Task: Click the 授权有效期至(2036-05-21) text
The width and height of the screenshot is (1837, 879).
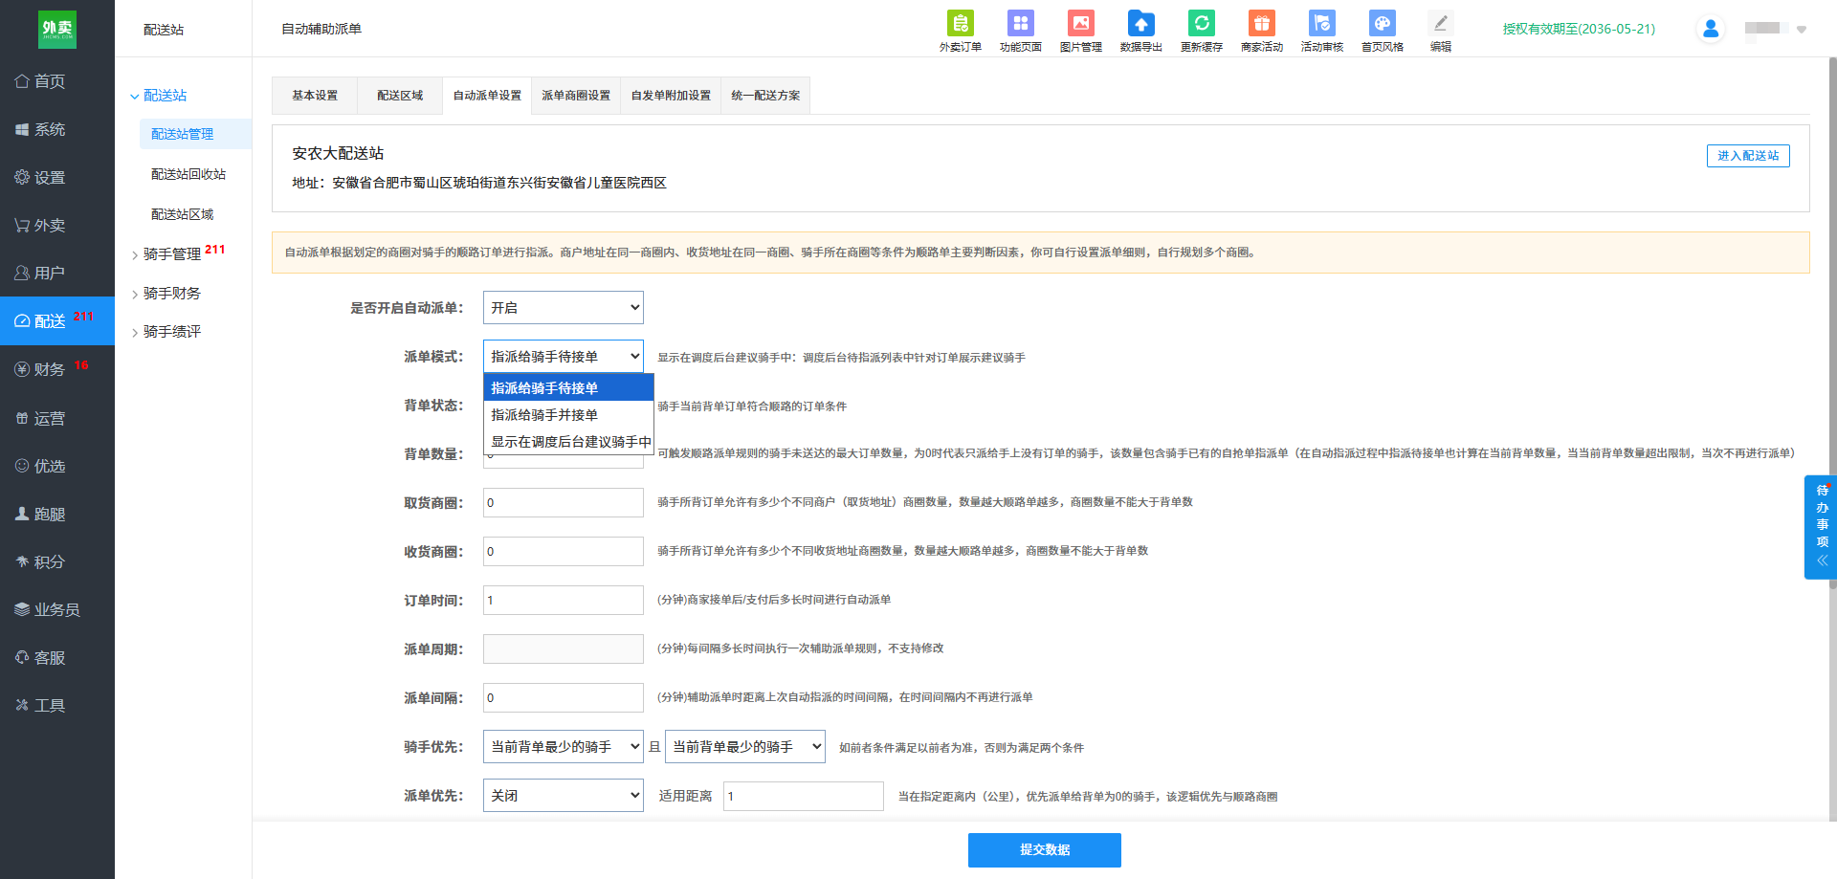Action: click(x=1579, y=29)
